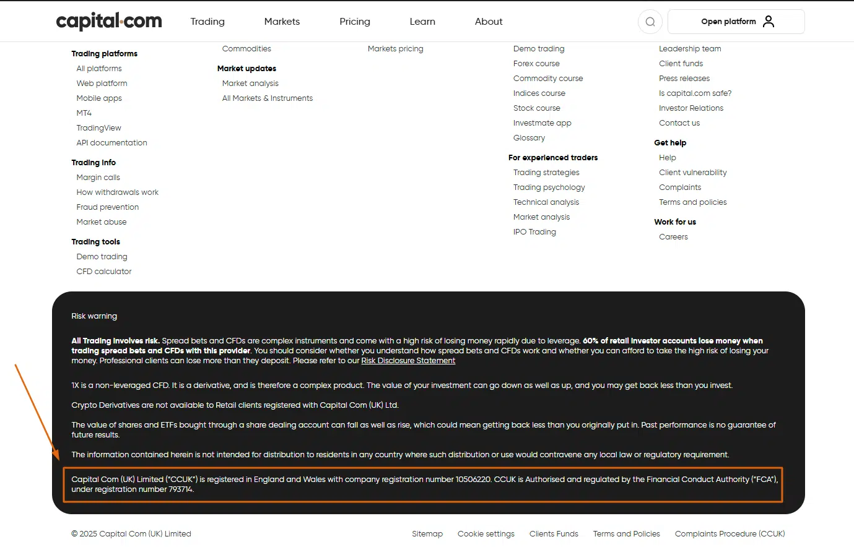This screenshot has width=854, height=547.
Task: Go to the CFD calculator page
Action: [x=104, y=272]
